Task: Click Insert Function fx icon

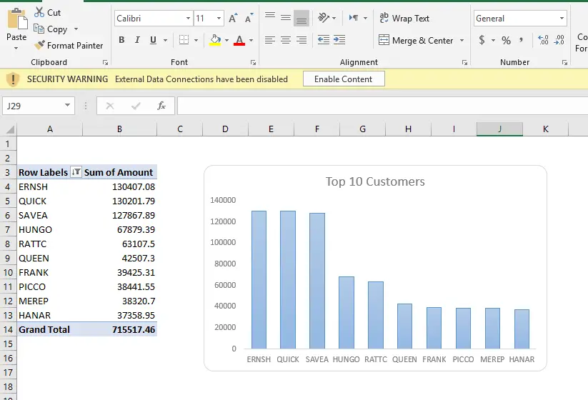Action: (x=161, y=106)
